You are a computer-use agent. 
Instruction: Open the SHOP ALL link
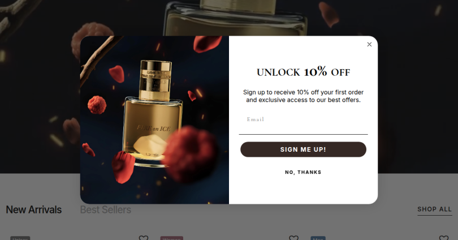(x=435, y=209)
